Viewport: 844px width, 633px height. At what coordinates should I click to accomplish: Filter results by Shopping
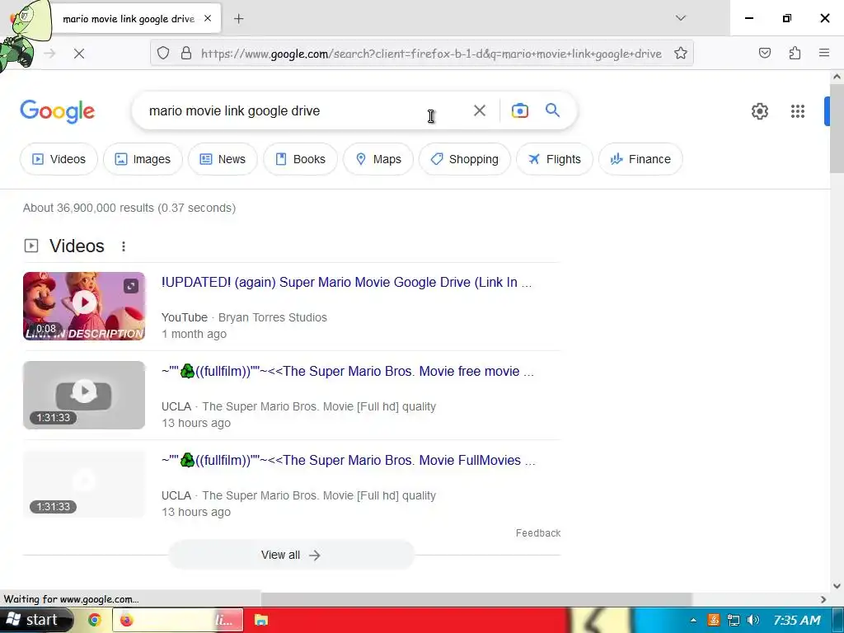tap(465, 159)
